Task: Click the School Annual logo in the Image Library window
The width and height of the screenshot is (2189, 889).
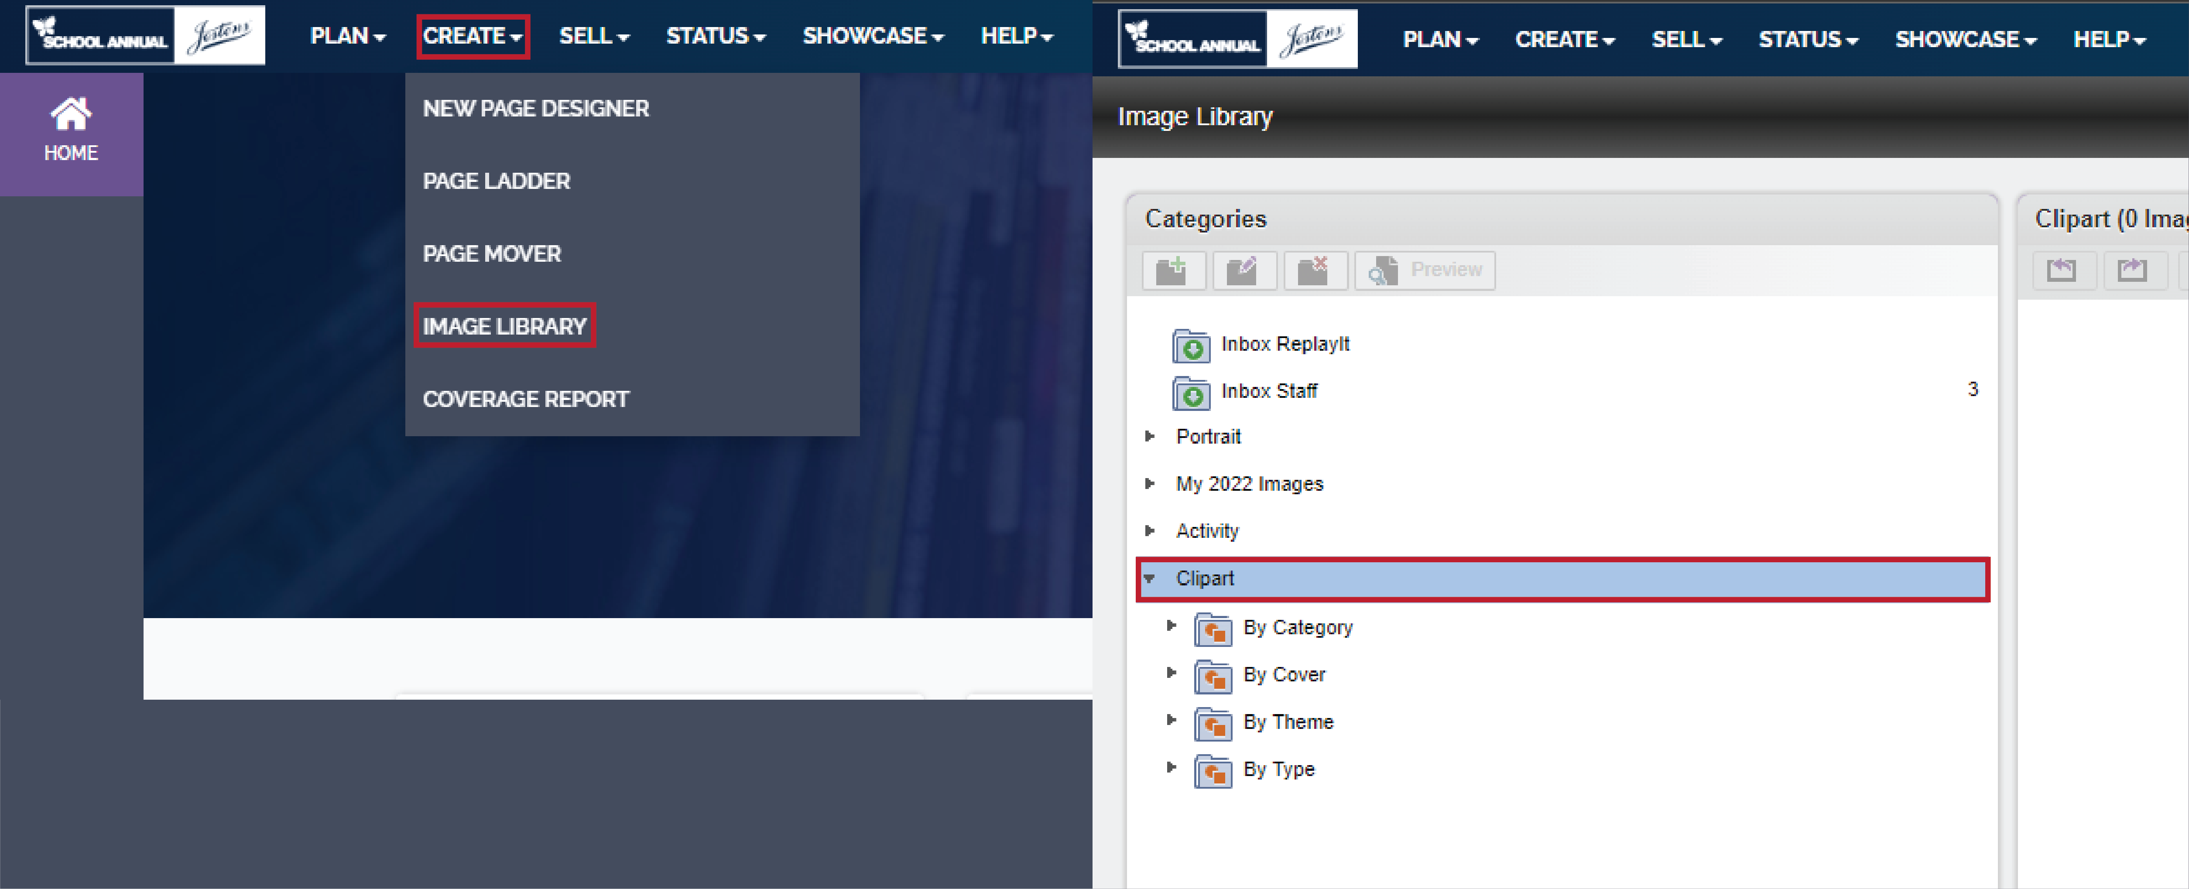Action: tap(1193, 39)
